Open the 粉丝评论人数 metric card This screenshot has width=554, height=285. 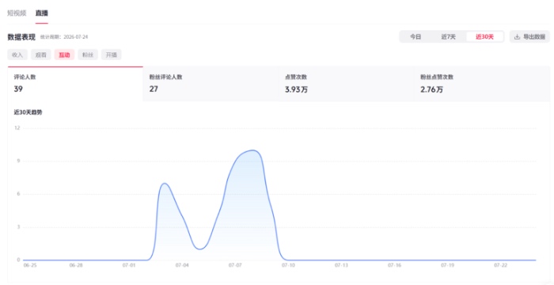coord(211,84)
